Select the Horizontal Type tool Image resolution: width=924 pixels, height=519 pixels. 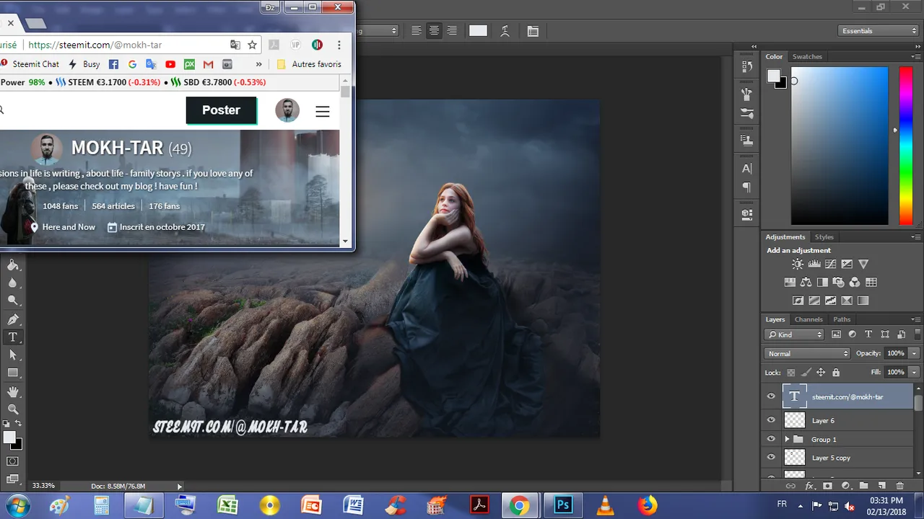point(13,337)
